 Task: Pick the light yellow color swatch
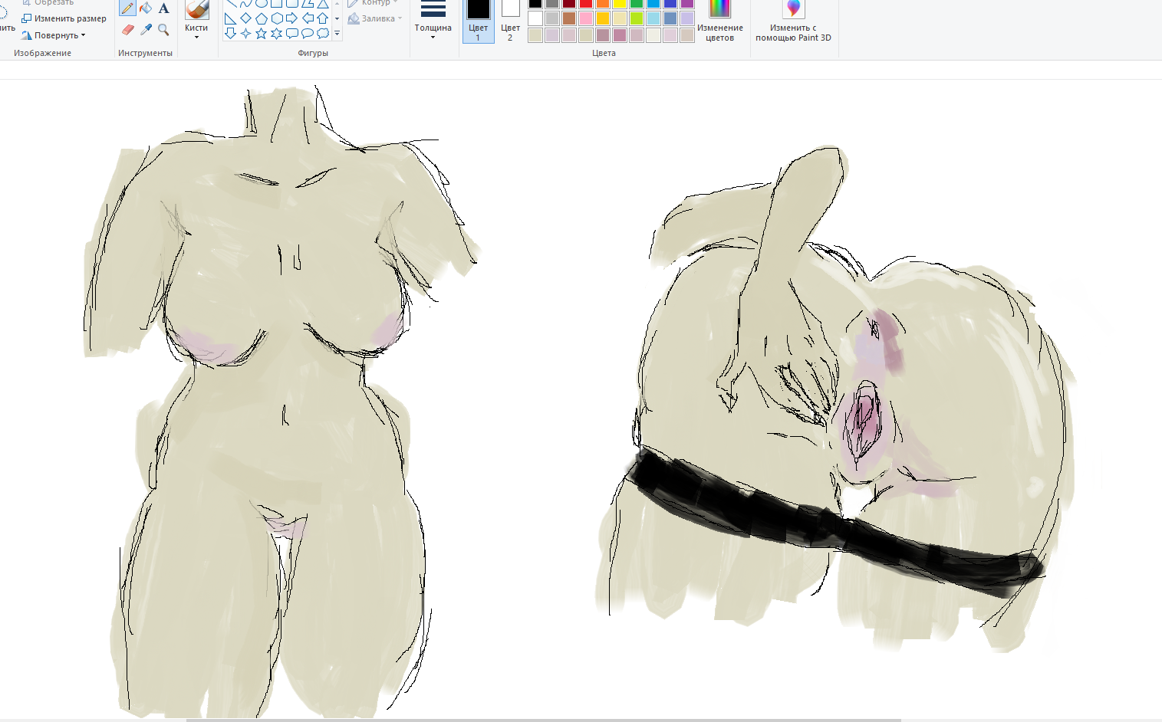[x=620, y=18]
